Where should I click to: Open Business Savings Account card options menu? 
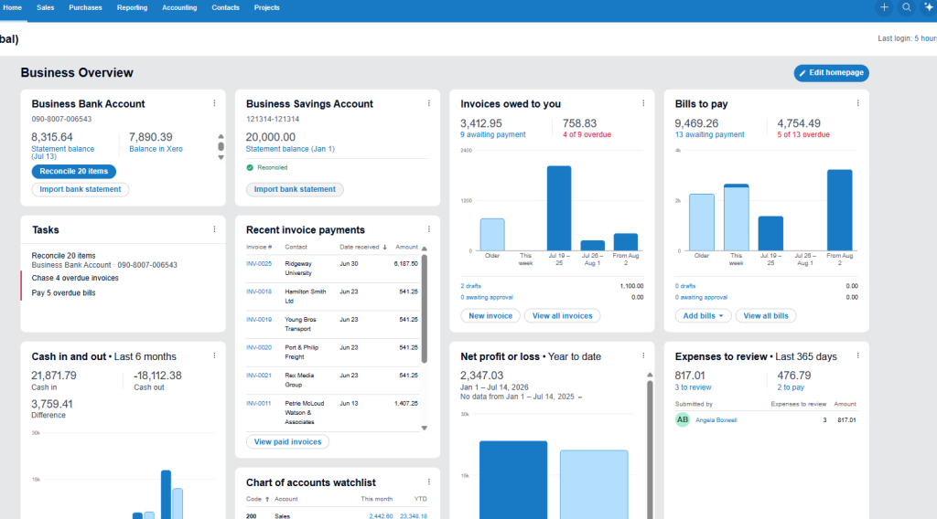pos(429,103)
